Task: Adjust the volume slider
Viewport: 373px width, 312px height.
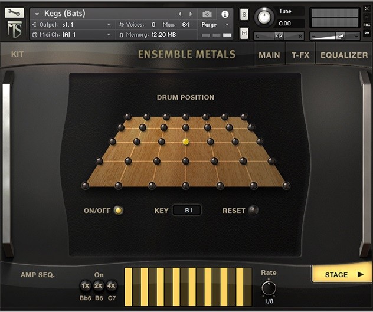Action: pos(335,36)
